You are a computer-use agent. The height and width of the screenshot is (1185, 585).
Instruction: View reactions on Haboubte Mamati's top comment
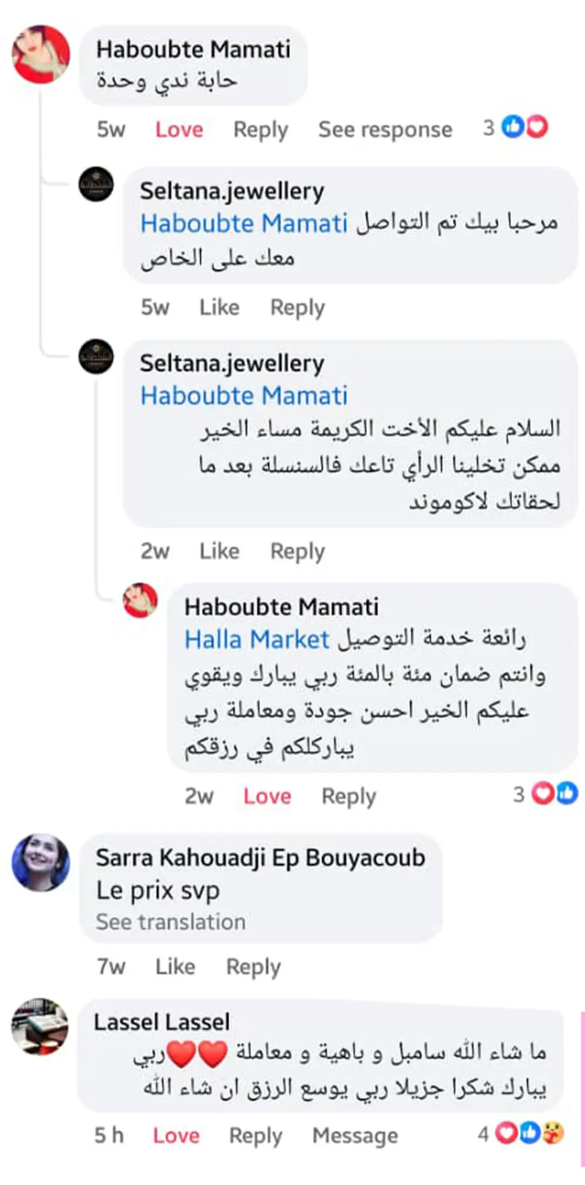(515, 127)
